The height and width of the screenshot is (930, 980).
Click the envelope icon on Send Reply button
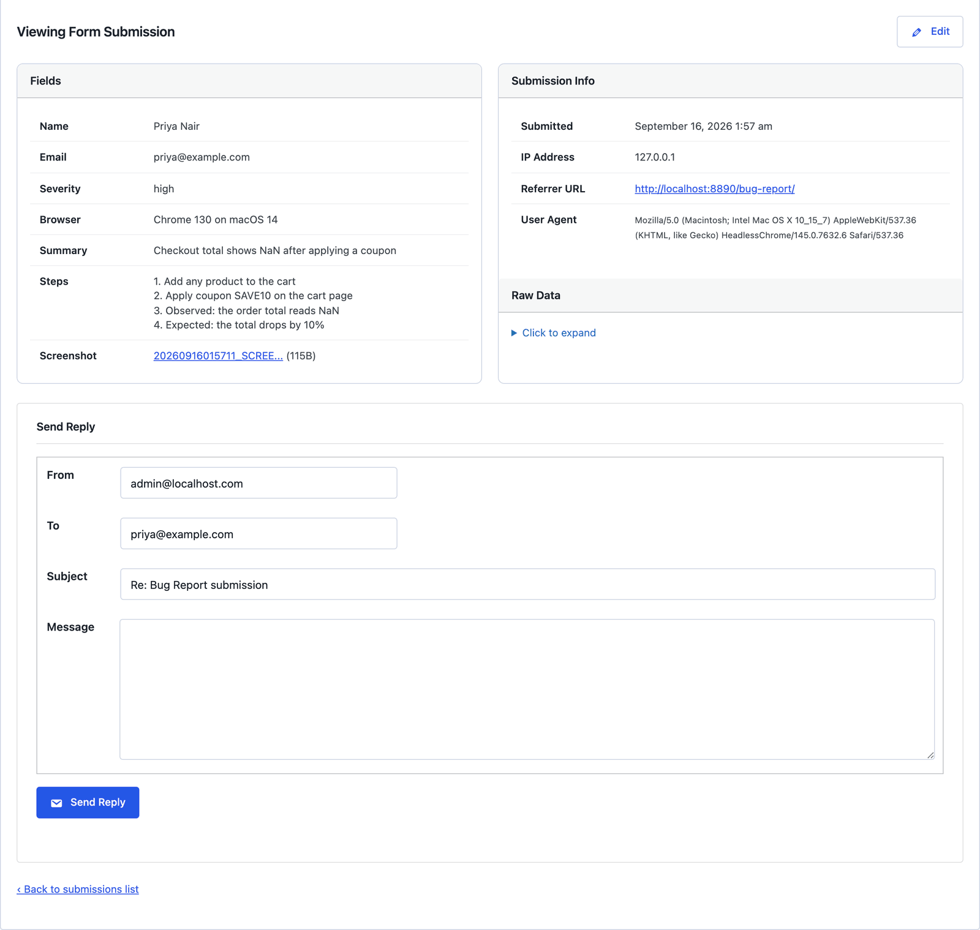[56, 803]
